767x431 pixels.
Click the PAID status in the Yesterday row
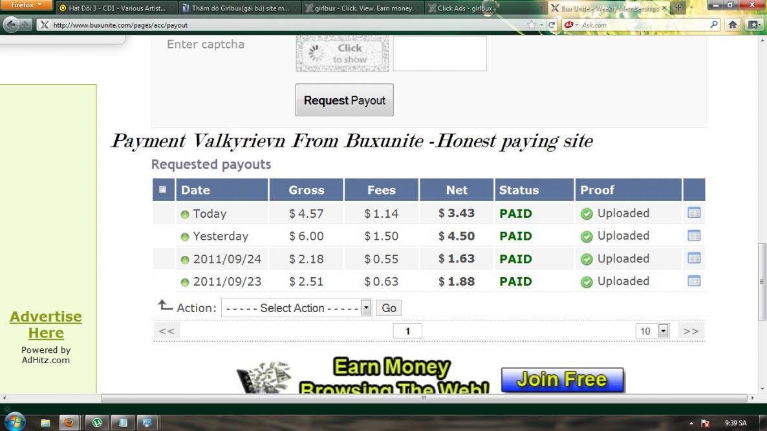click(515, 236)
